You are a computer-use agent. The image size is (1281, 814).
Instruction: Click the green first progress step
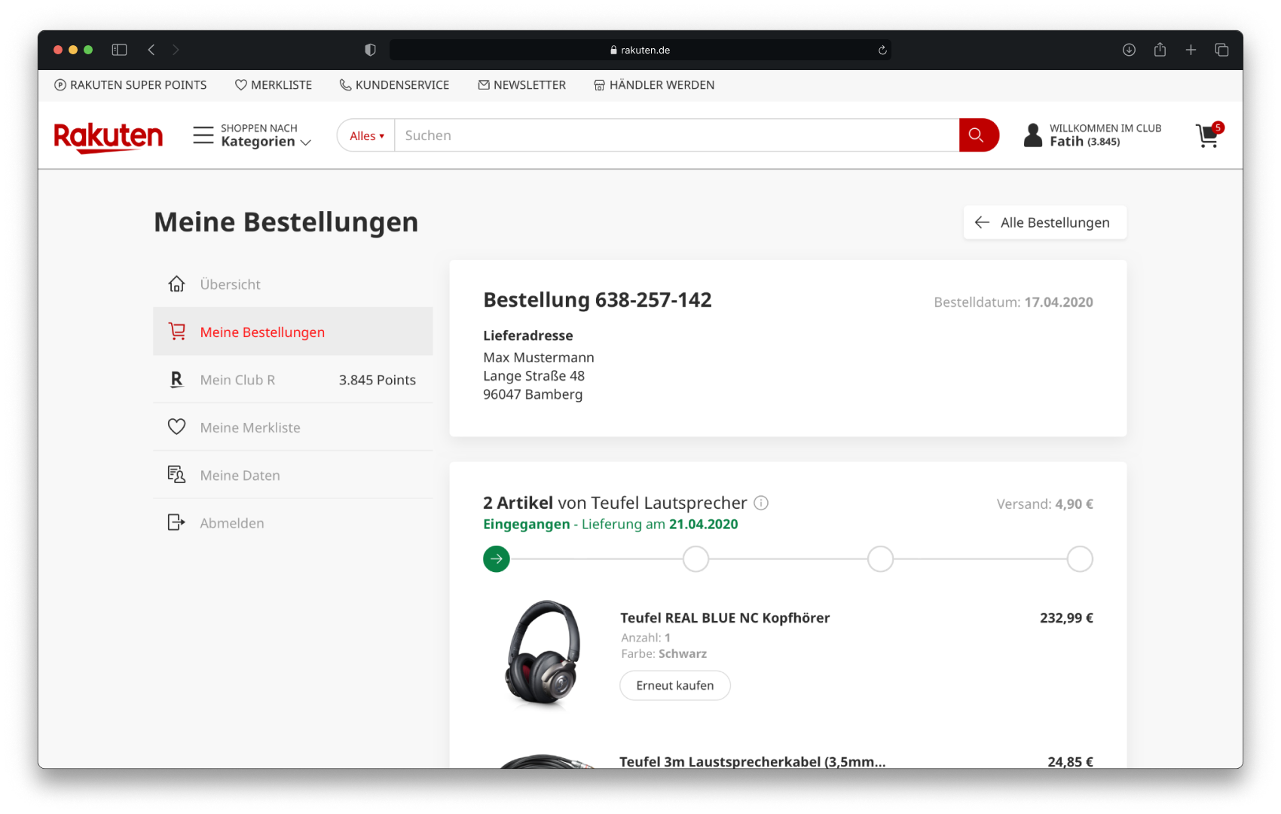(497, 559)
